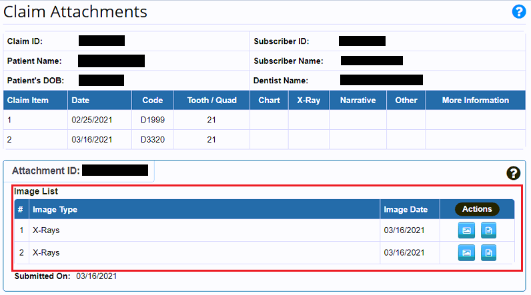Select procedure code D3320 cell
Image resolution: width=531 pixels, height=295 pixels.
[x=152, y=140]
